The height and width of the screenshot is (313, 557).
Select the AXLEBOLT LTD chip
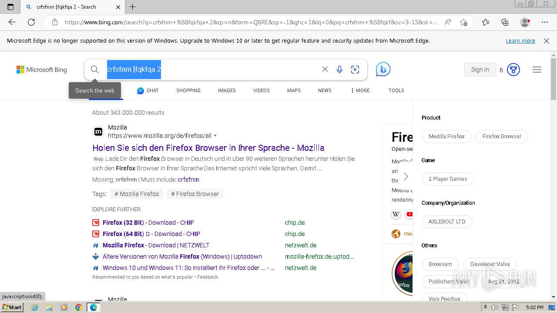(x=447, y=222)
